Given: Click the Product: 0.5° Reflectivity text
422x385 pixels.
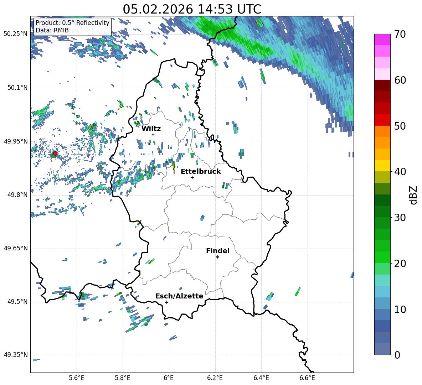Looking at the screenshot, I should [72, 22].
